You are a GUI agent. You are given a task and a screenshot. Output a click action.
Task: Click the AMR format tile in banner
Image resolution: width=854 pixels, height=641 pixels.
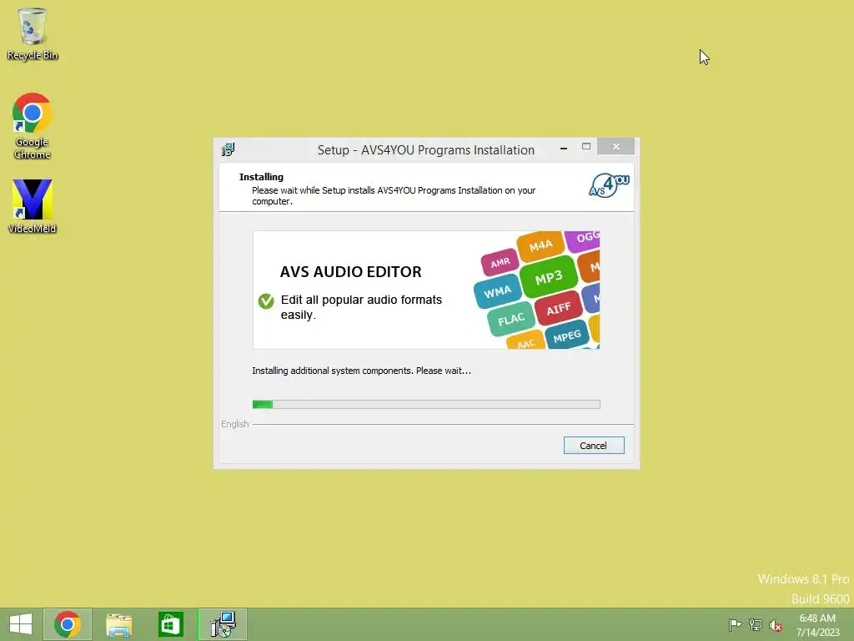pos(500,263)
